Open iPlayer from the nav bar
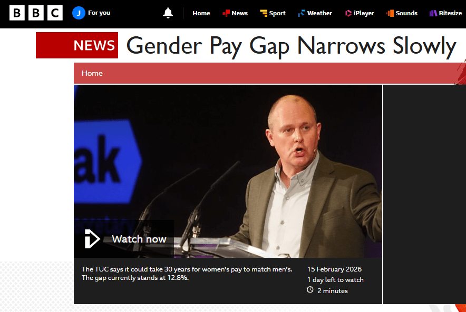Screen dimensions: 466x312 (x=360, y=13)
